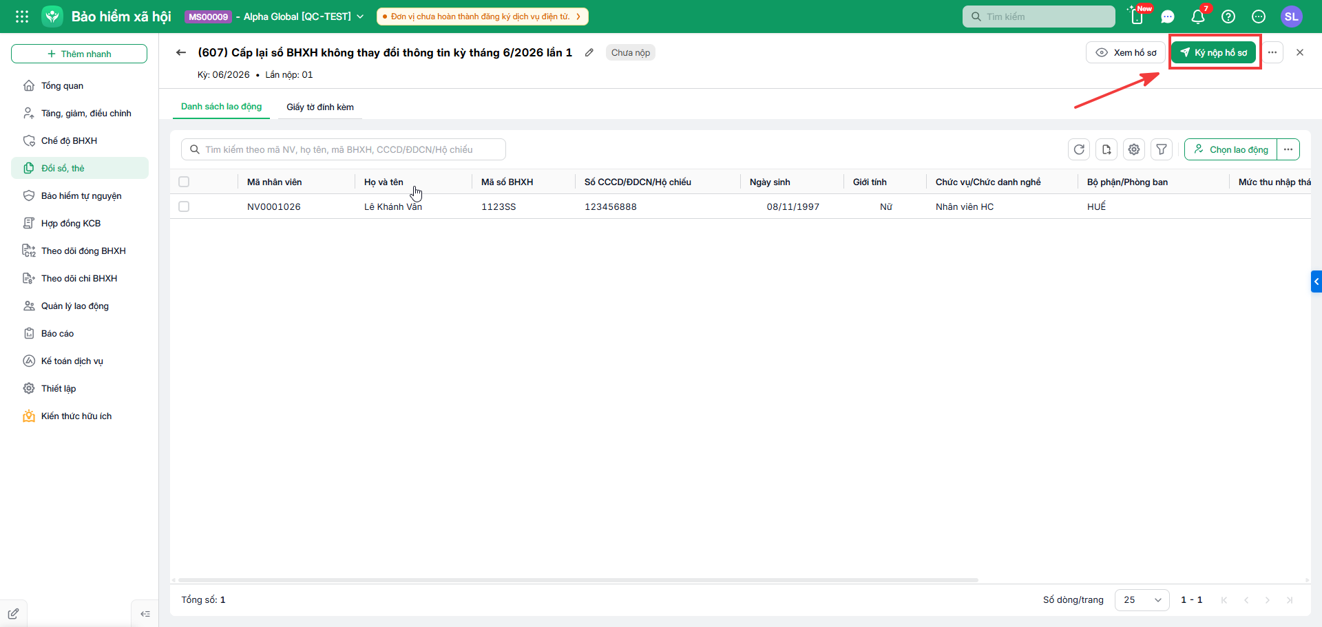Click employee code NV0001026
The image size is (1322, 627).
pos(274,206)
